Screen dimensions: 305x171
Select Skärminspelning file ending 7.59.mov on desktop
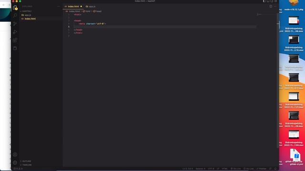[x=294, y=138]
